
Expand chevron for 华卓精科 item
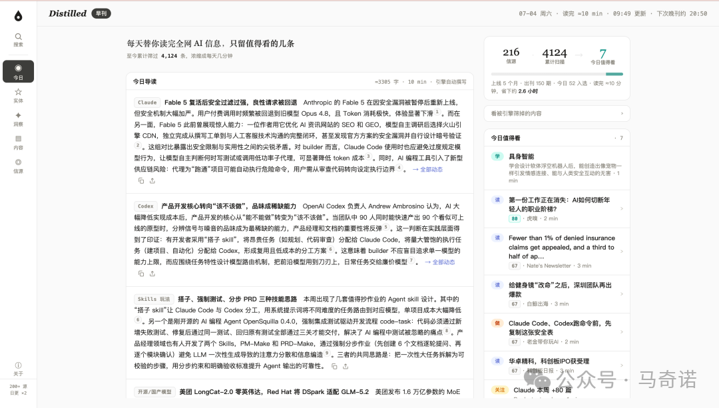point(622,365)
